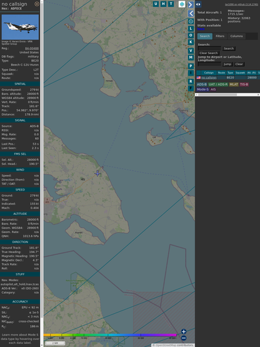Open the 84-00488 registration link

[x=32, y=48]
